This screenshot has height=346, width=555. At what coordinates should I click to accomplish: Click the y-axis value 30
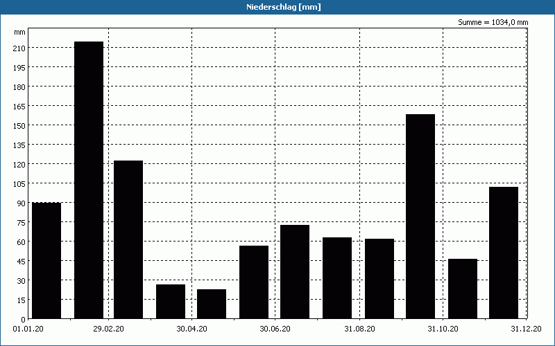tap(22, 281)
